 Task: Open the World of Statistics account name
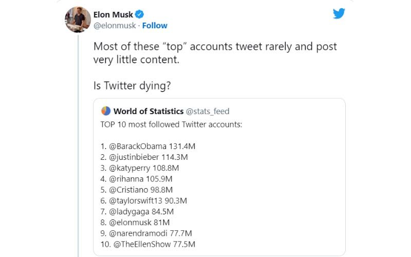click(x=147, y=112)
